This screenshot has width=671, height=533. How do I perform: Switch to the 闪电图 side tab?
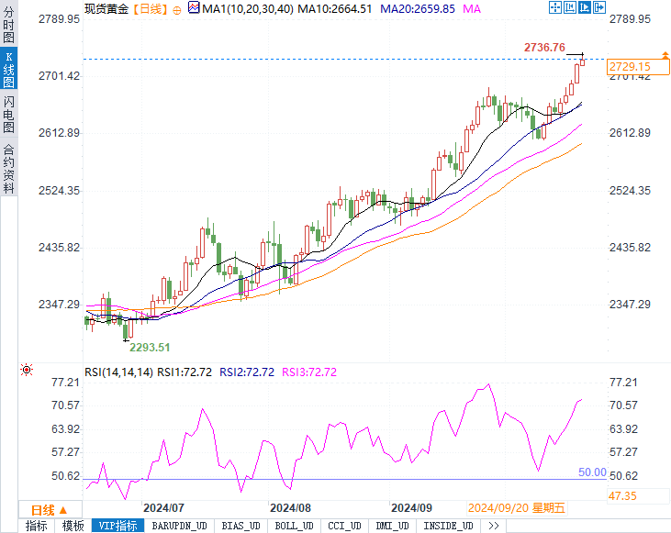coord(8,115)
